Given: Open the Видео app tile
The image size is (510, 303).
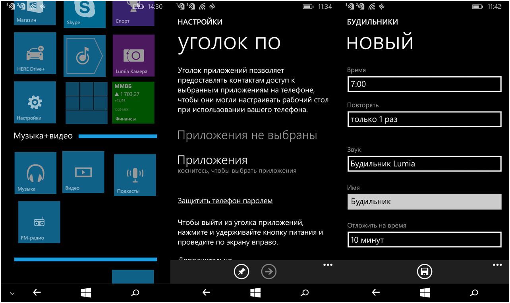Looking at the screenshot, I should pos(83,173).
